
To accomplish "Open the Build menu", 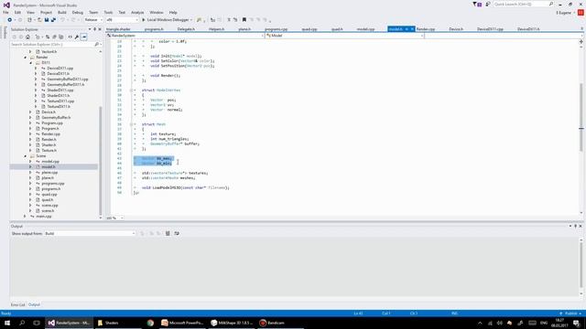I will pyautogui.click(x=62, y=12).
